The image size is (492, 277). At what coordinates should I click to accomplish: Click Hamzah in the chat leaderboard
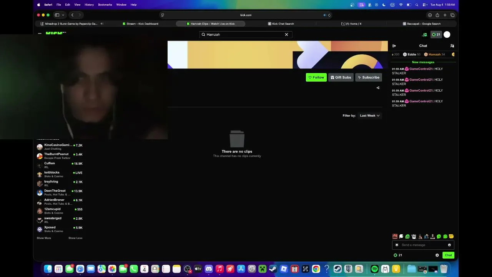click(x=434, y=55)
